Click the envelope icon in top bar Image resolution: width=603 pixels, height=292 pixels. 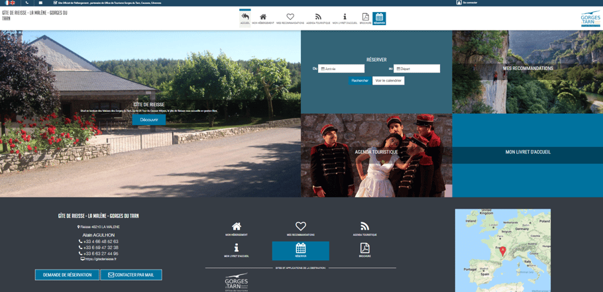pos(40,3)
